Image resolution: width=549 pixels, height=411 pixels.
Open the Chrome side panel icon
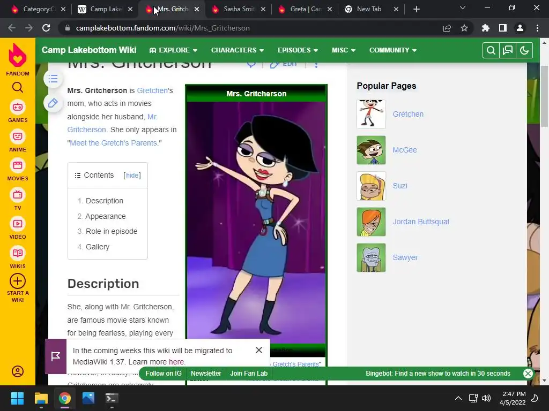point(503,28)
